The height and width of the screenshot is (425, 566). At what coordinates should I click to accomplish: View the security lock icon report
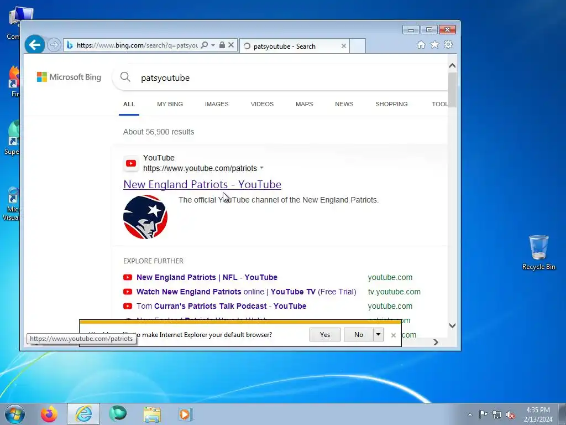(222, 45)
